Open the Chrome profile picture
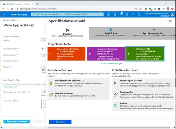176x129 pixels. 168,9
